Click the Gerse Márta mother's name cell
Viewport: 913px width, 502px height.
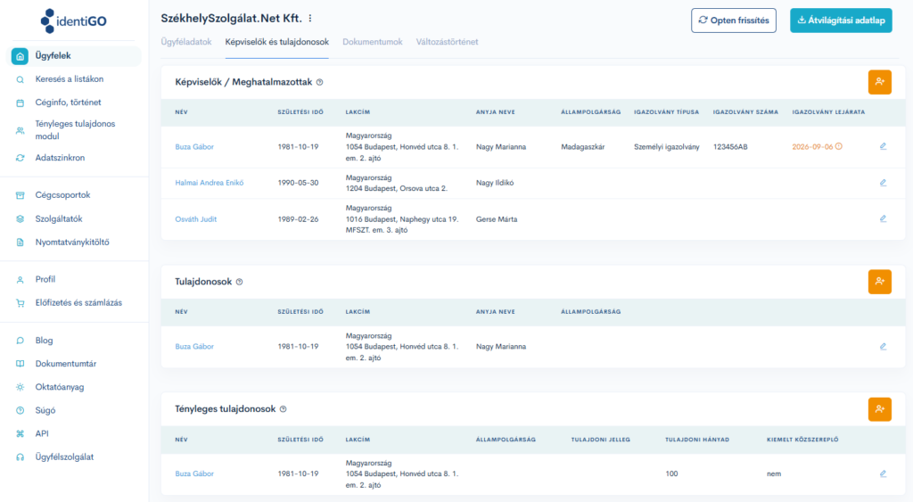[x=497, y=219]
